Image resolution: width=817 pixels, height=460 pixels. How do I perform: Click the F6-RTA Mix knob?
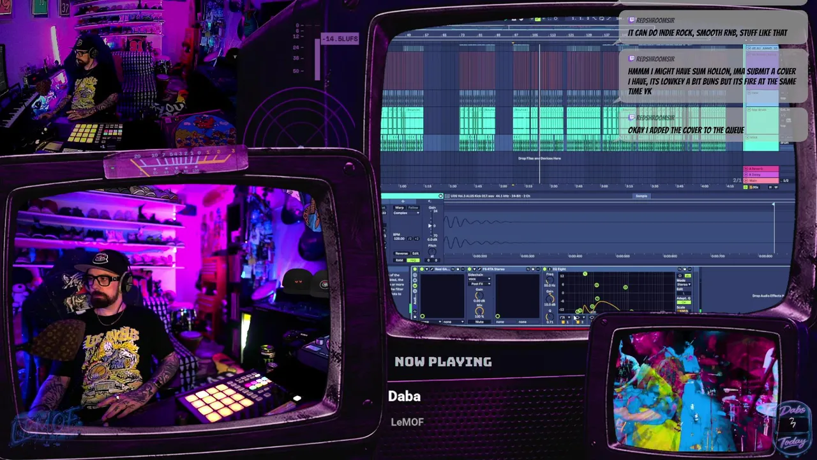tap(479, 311)
